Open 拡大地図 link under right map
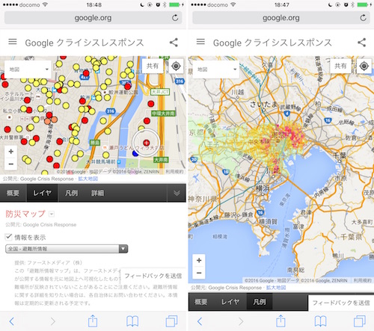The image size is (374, 331). (x=276, y=288)
